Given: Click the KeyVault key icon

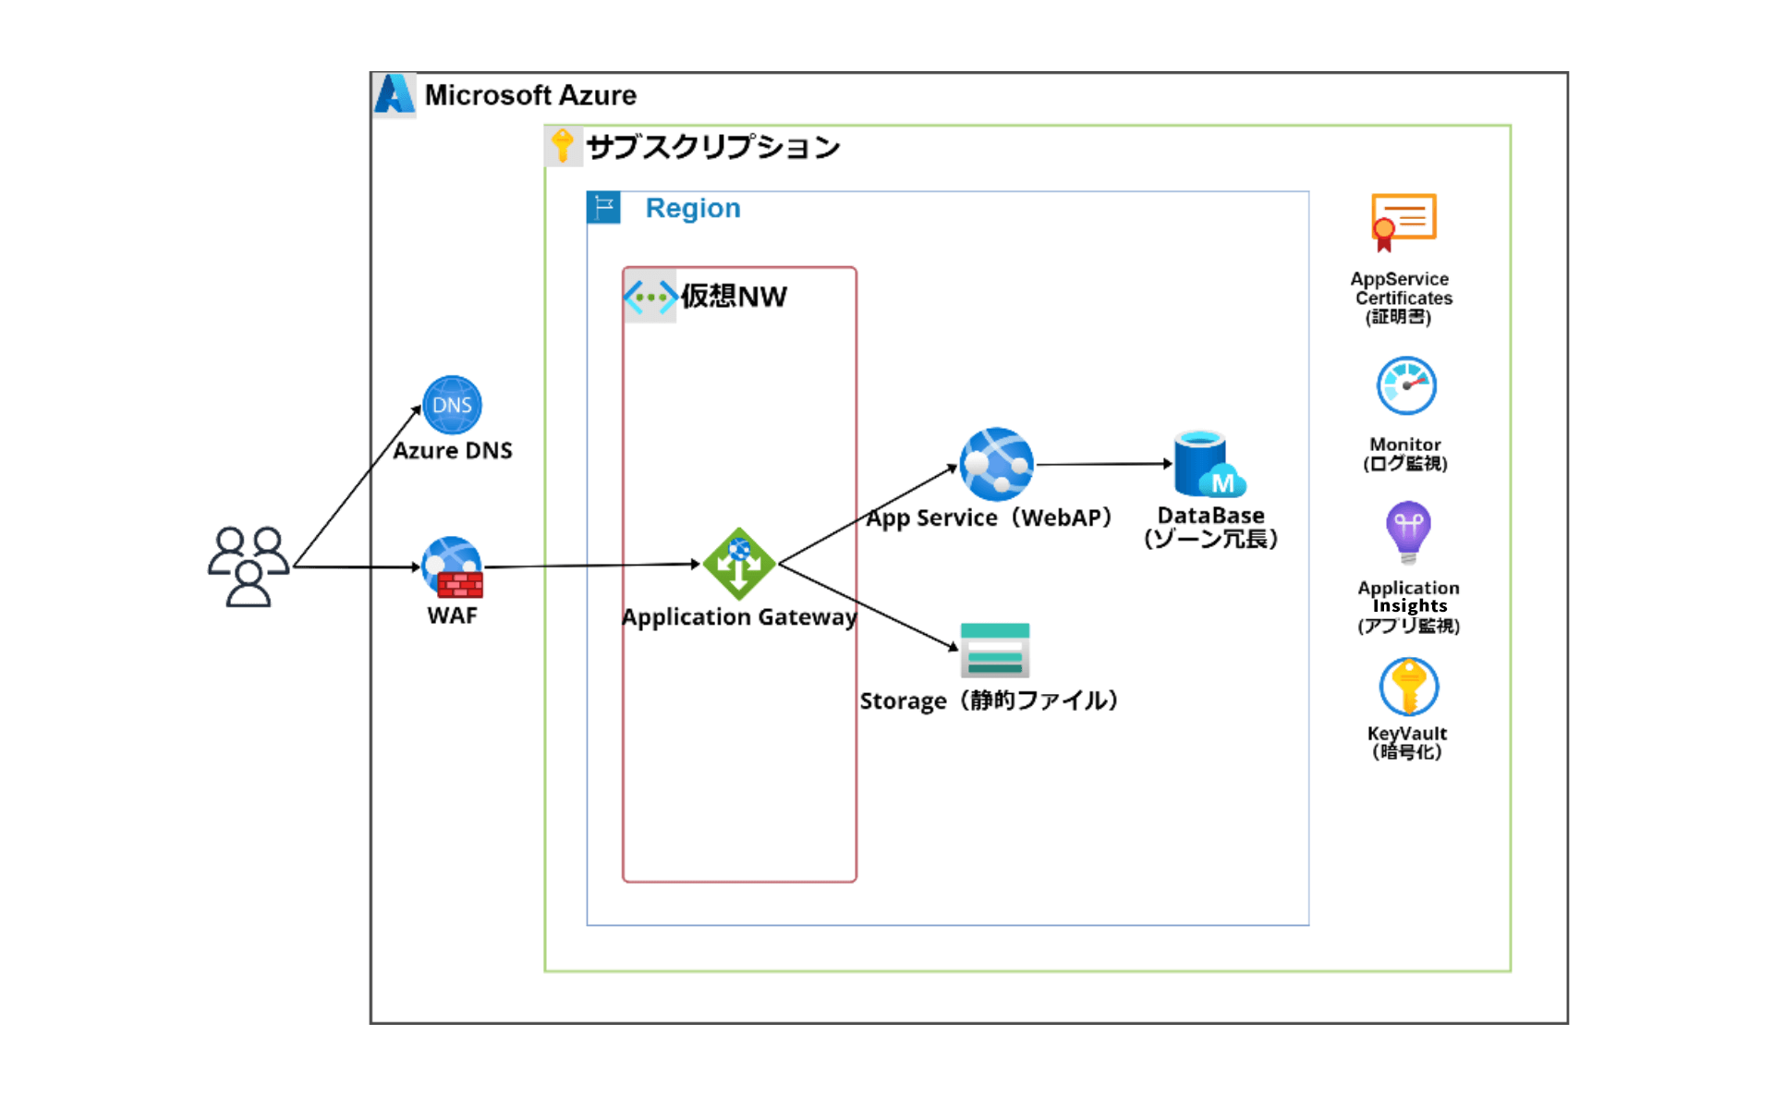Looking at the screenshot, I should [1408, 687].
